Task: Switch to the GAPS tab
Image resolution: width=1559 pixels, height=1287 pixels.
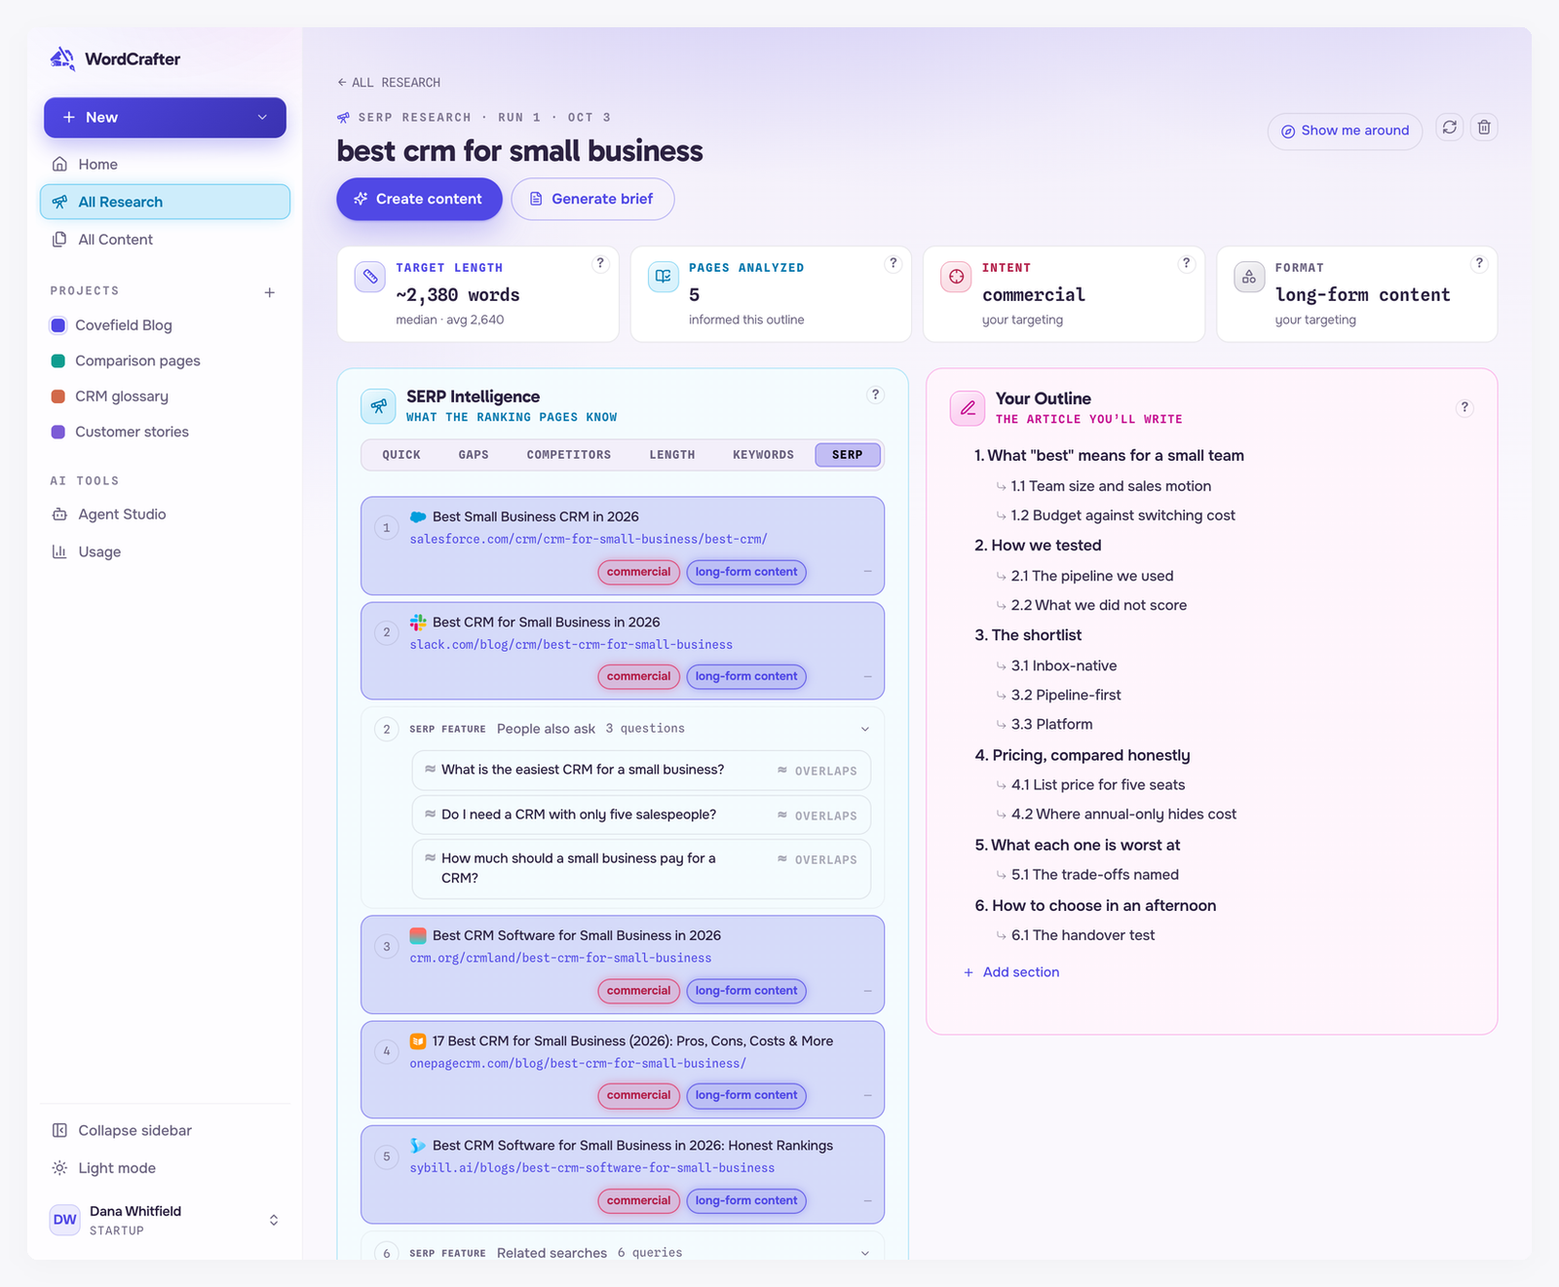Action: [x=474, y=455]
